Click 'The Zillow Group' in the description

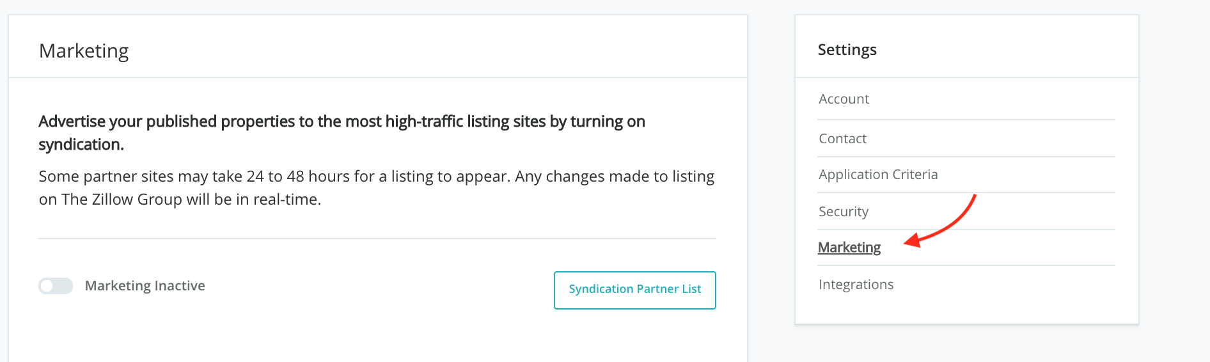(x=122, y=200)
